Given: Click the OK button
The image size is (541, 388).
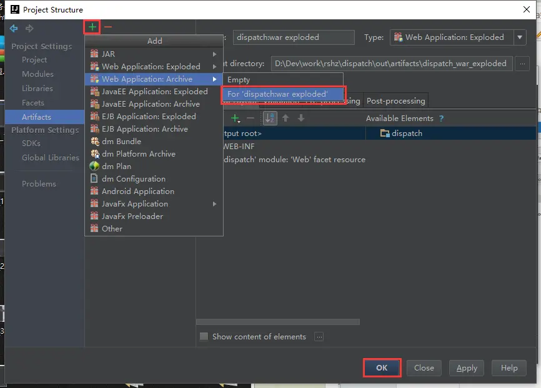Looking at the screenshot, I should (382, 367).
